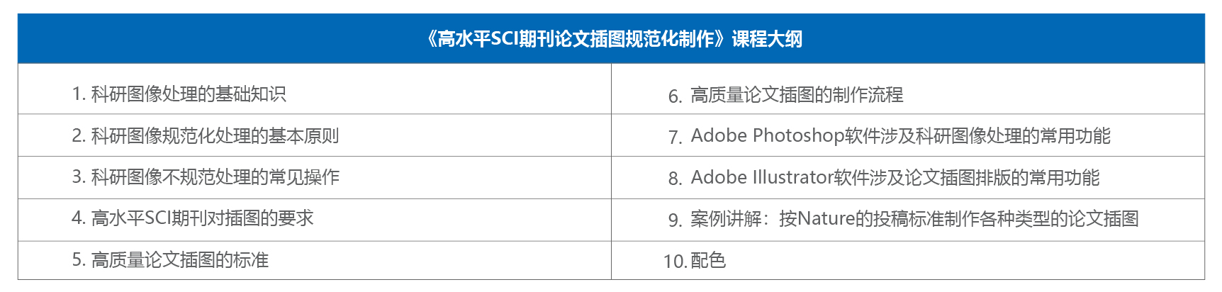Click the course outline title header
The width and height of the screenshot is (1222, 292).
611,38
